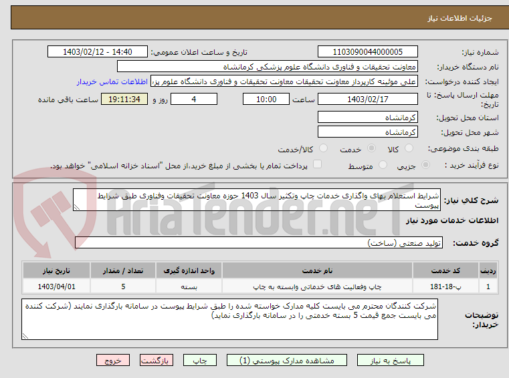Image resolution: width=509 pixels, height=378 pixels.
Task: Click the deadline date field 1403/02/17
Action: click(367, 100)
